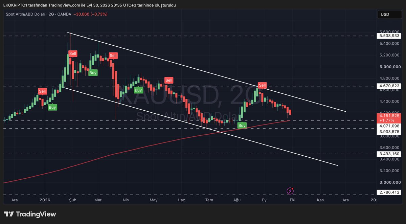This screenshot has height=224, width=406.
Task: Click the 3.000,000 price axis tick
Action: [x=389, y=182]
